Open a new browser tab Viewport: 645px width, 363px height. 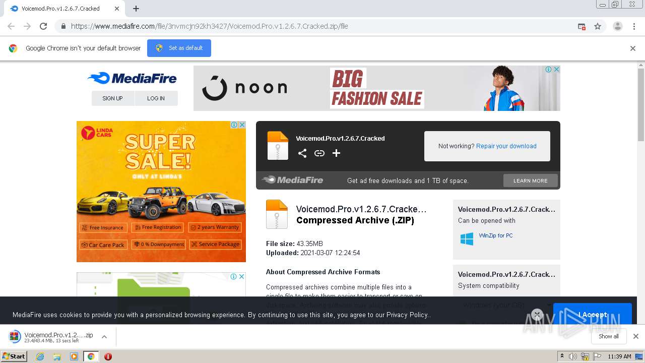(x=136, y=9)
